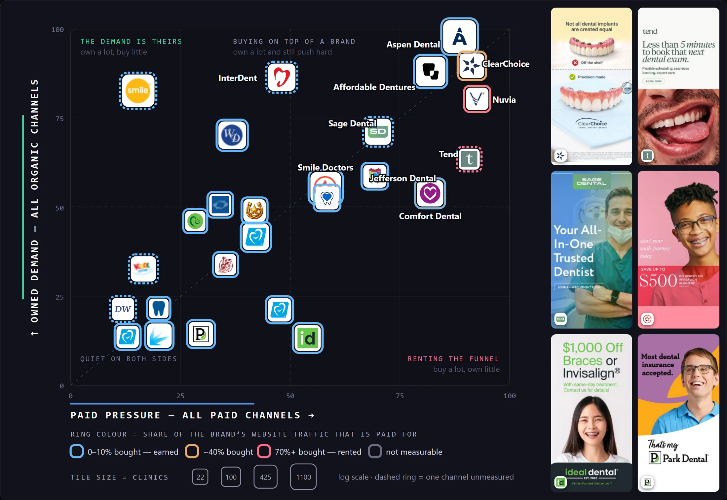Click the dark blue square logo tile
This screenshot has width=727, height=500.
tap(220, 205)
